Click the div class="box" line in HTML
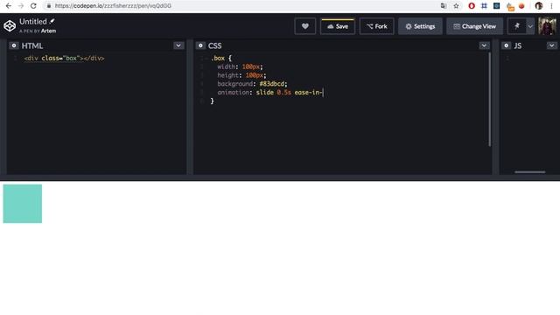Viewport: 560px width, 315px height. [x=64, y=58]
